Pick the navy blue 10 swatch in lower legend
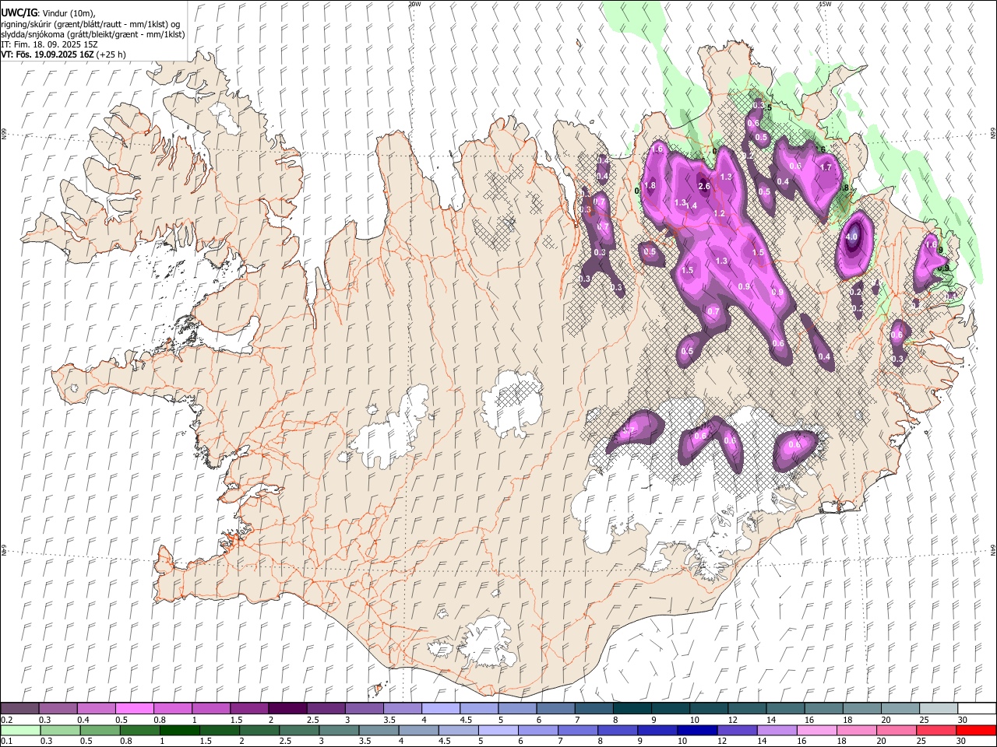Screen dimensions: 997x747 [696, 730]
